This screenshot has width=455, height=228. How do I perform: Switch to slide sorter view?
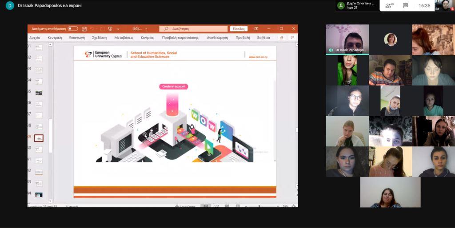pyautogui.click(x=216, y=206)
